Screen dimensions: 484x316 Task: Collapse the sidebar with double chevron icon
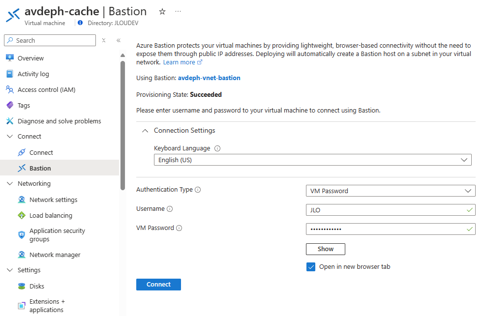pos(119,40)
